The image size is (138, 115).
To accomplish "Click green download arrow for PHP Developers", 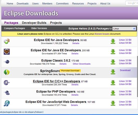I will (x=113, y=93).
